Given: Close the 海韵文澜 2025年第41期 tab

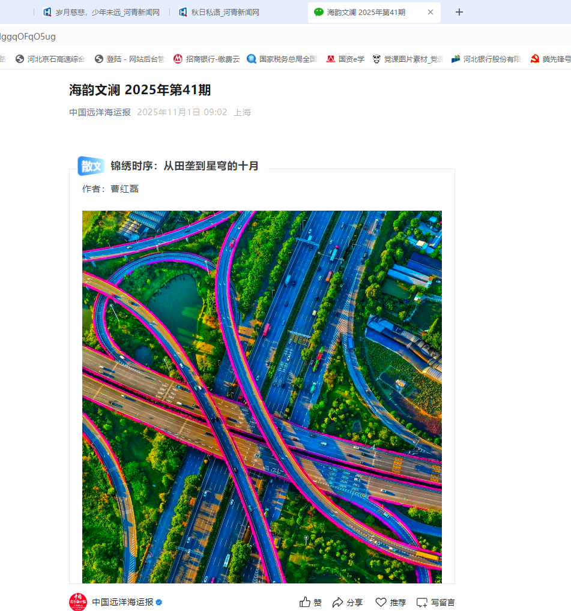Looking at the screenshot, I should pos(431,12).
